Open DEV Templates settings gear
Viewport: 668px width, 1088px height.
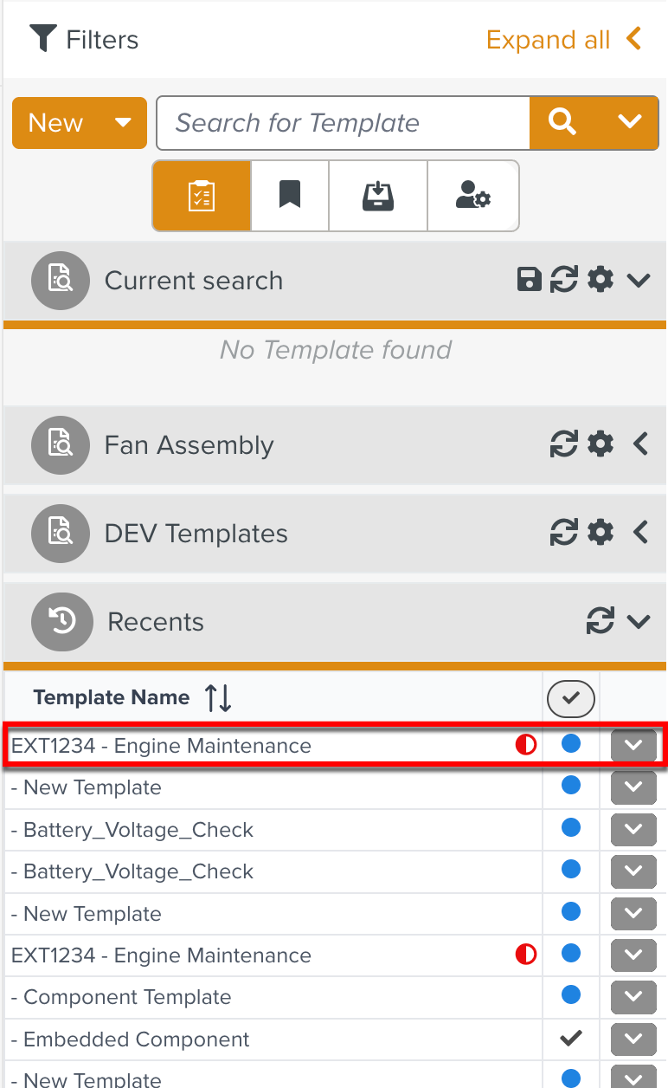(600, 532)
